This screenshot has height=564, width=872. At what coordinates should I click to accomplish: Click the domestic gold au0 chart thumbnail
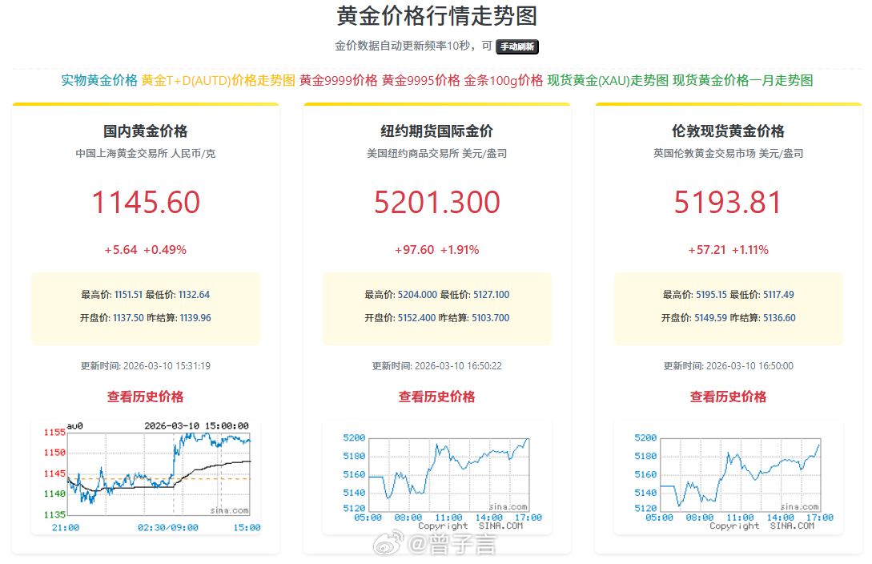click(146, 473)
